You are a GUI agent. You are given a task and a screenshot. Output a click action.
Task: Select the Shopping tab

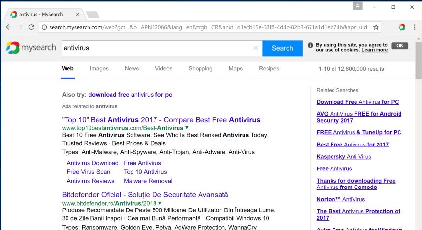coord(200,69)
